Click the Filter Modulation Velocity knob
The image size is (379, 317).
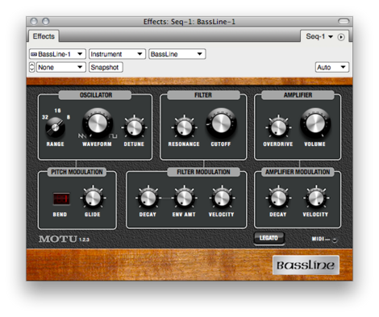[222, 198]
